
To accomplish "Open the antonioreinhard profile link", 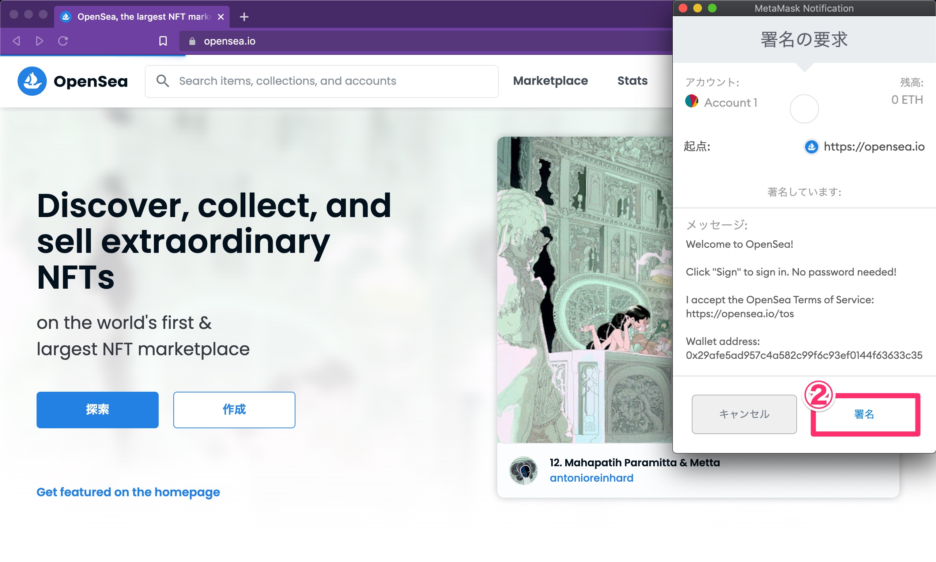I will point(592,478).
